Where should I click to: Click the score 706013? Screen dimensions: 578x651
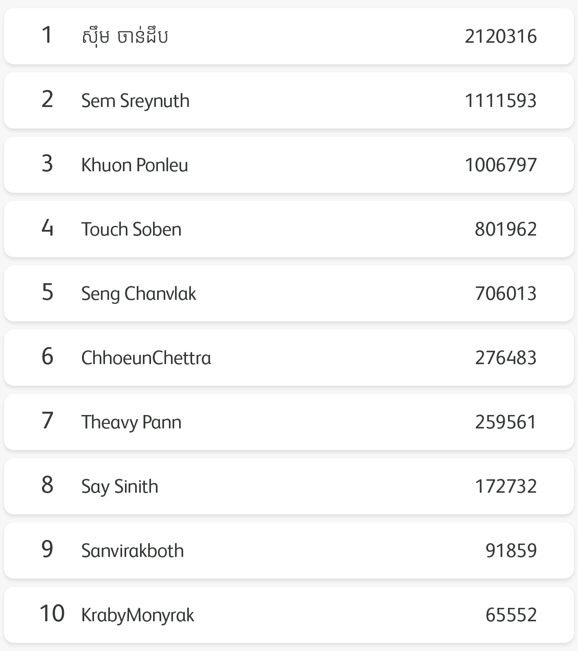click(506, 294)
